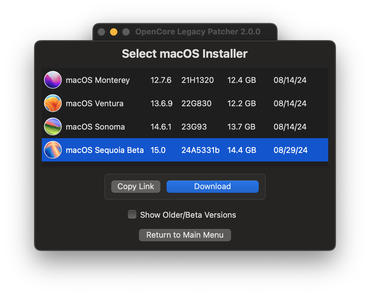The height and width of the screenshot is (296, 370).
Task: Click the Monterey size label 12.4 GB
Action: pos(242,80)
